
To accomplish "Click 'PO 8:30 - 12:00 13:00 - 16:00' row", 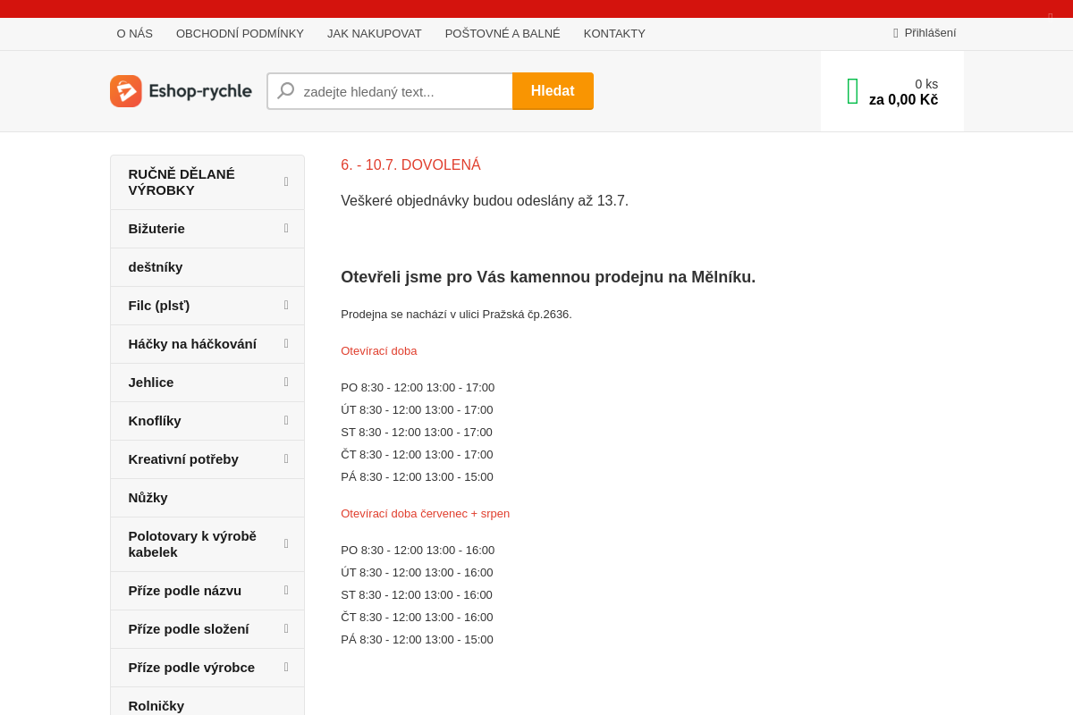I will click(418, 551).
